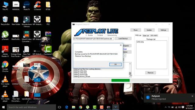Open the Recycle Bin
The height and width of the screenshot is (110, 195).
(x=5, y=21)
